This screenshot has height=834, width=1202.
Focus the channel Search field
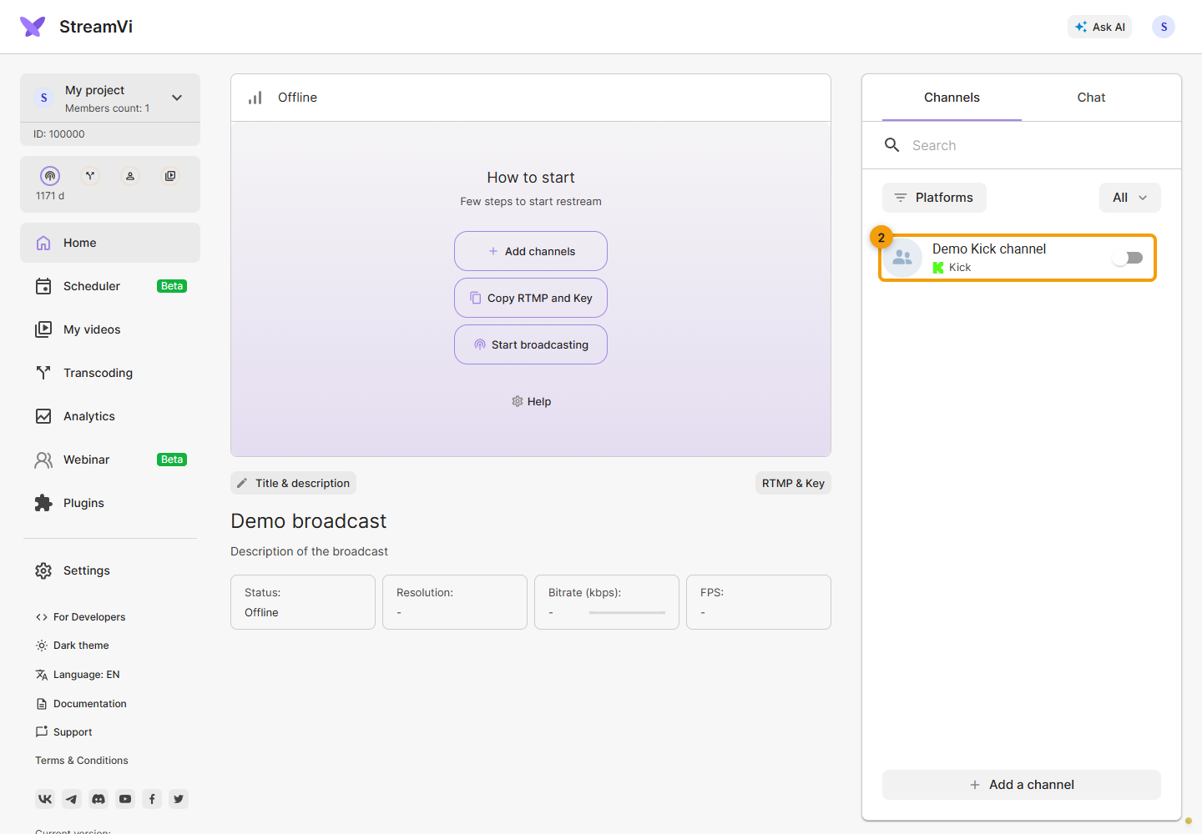(1022, 145)
